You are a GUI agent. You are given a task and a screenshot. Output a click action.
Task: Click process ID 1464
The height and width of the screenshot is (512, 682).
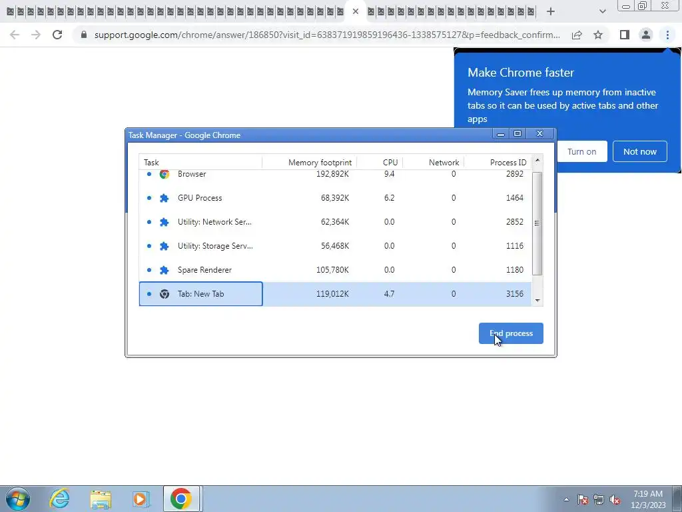click(x=515, y=197)
